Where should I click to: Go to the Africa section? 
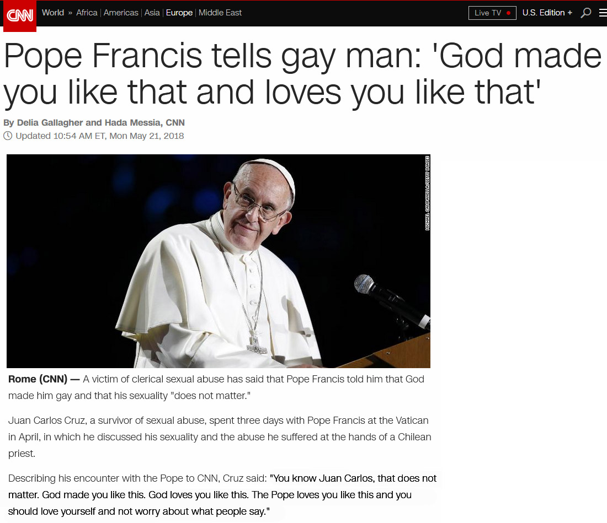pos(87,13)
